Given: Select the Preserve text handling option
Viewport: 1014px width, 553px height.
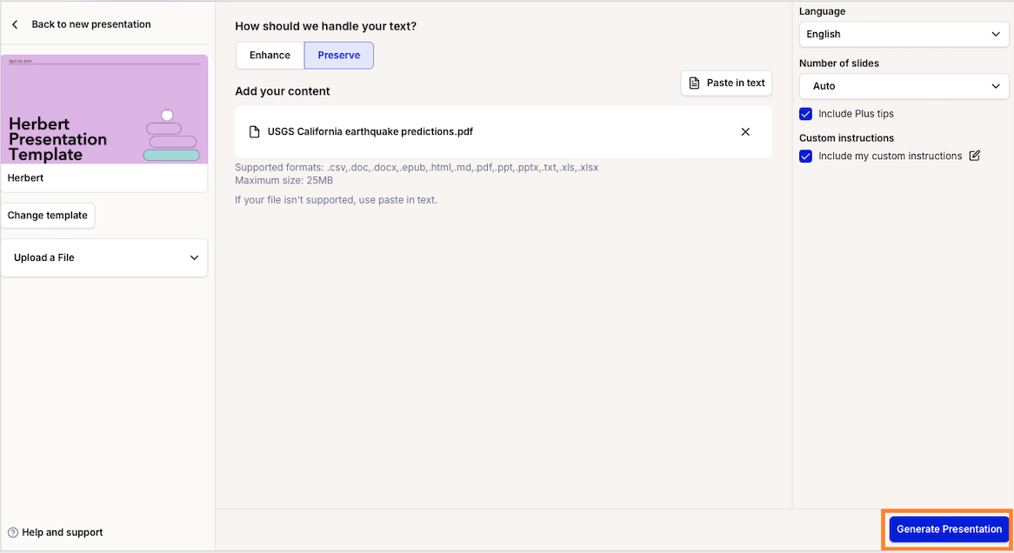Looking at the screenshot, I should pos(339,56).
